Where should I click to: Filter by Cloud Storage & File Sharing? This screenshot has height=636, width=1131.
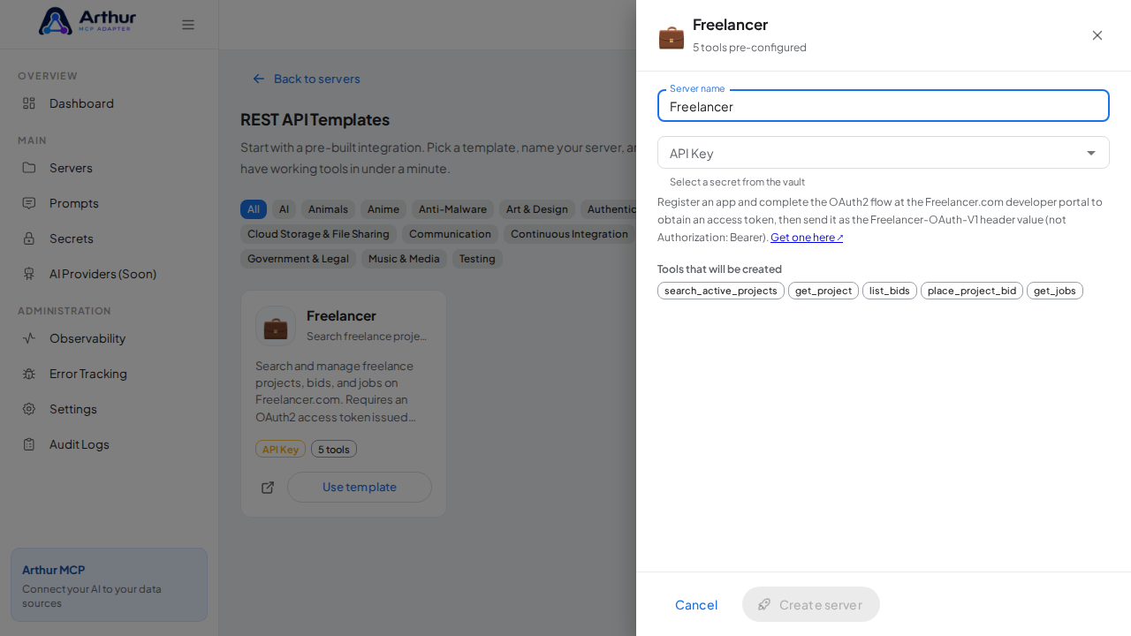(318, 234)
